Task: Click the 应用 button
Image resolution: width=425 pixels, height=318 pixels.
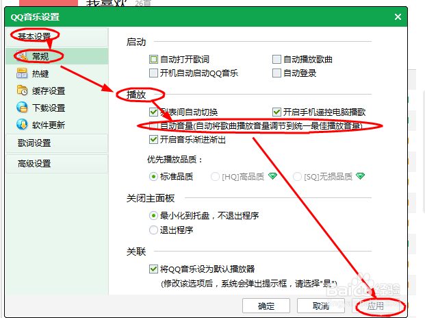Action: pos(376,306)
